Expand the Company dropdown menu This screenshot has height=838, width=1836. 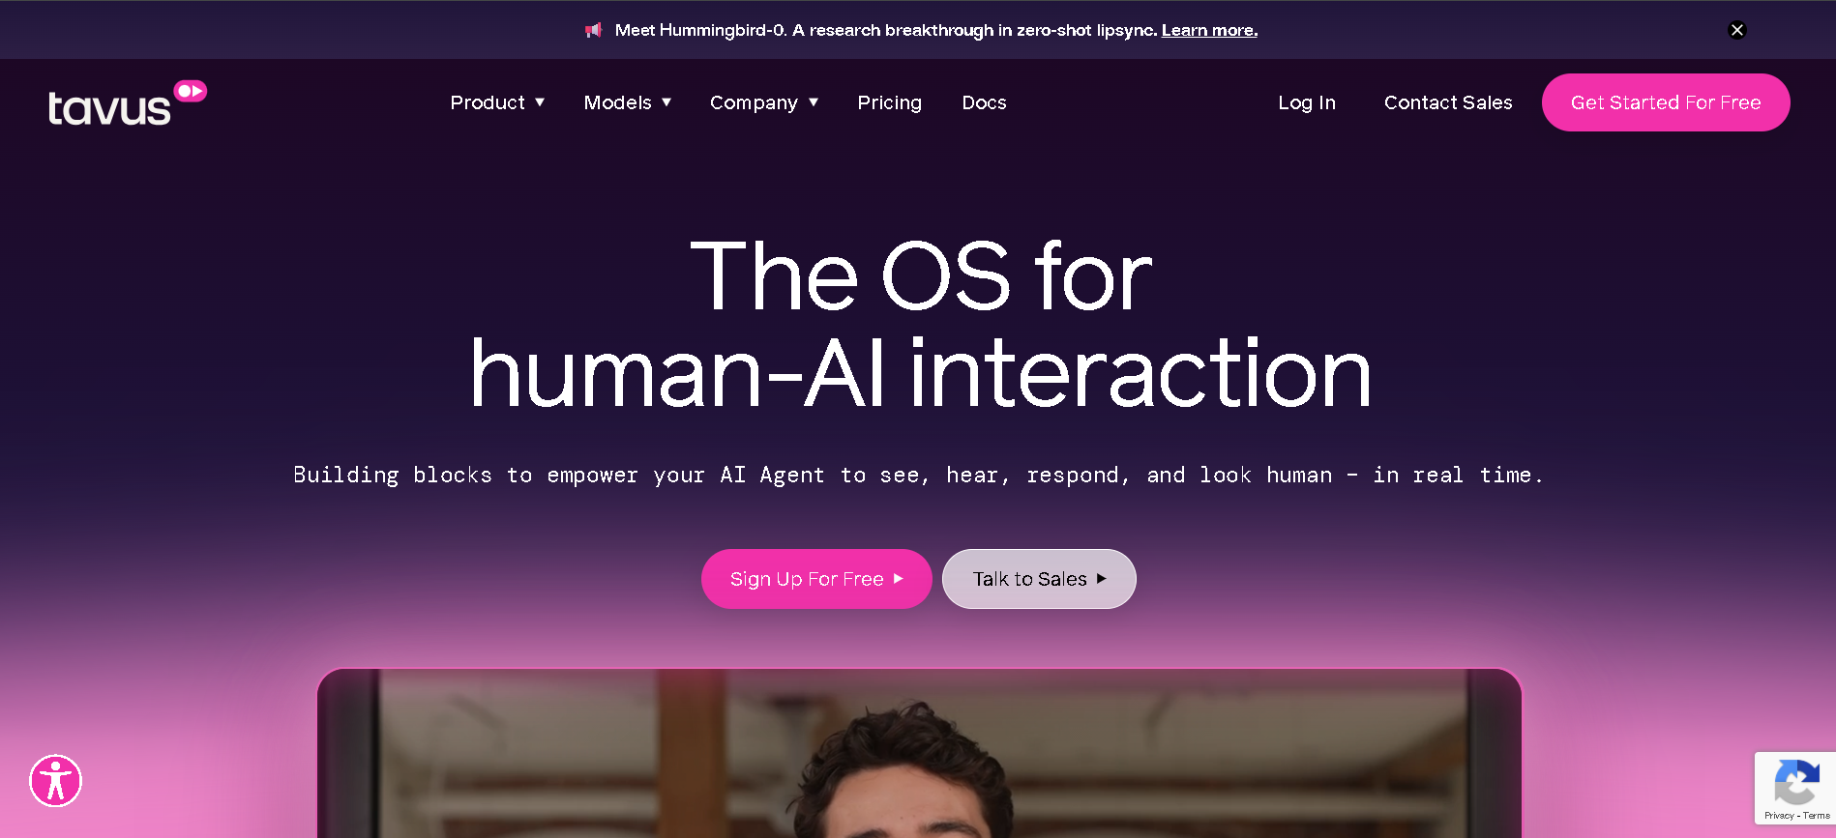point(764,102)
